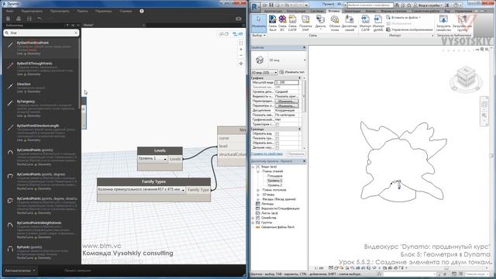496x279 pixels.
Task: Select the Modify (Изменить) tool in Revit ribbon
Action: pos(259,23)
